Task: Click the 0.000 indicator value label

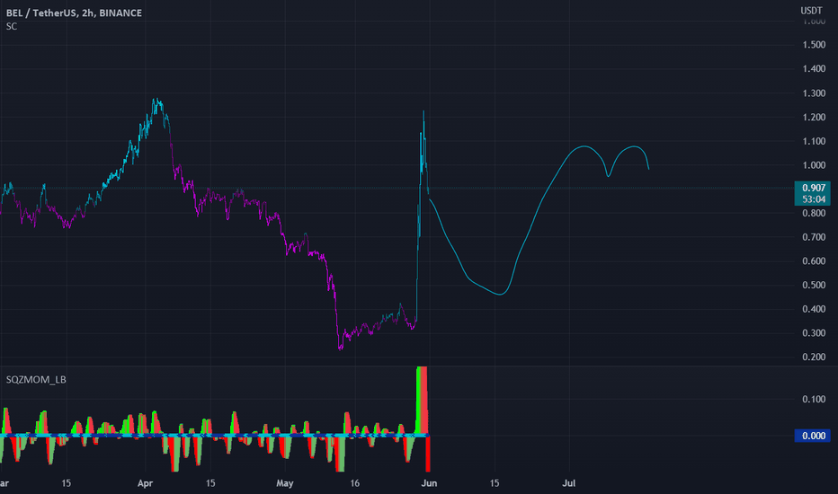Action: point(813,436)
